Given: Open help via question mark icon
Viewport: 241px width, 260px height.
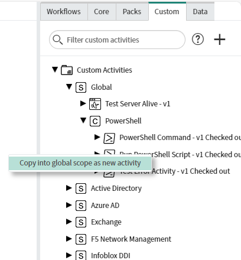Looking at the screenshot, I should click(x=198, y=39).
